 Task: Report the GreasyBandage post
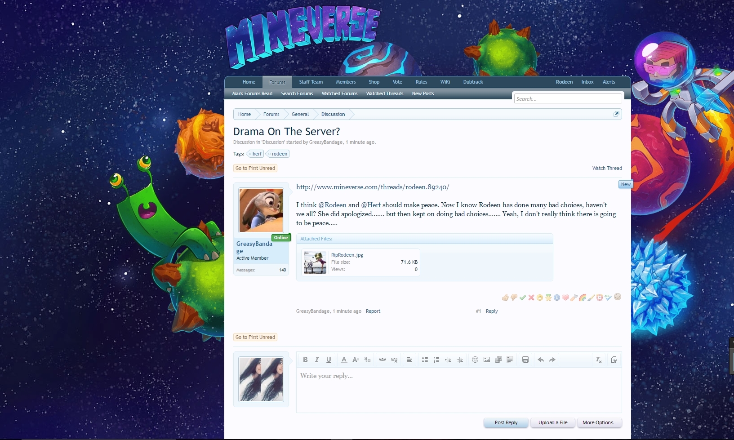(x=373, y=311)
